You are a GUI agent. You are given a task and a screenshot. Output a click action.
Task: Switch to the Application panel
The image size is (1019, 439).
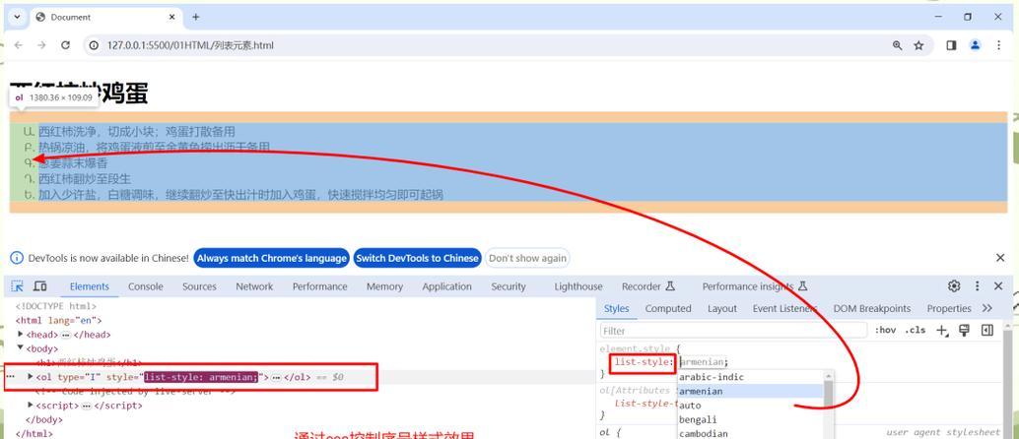[446, 286]
